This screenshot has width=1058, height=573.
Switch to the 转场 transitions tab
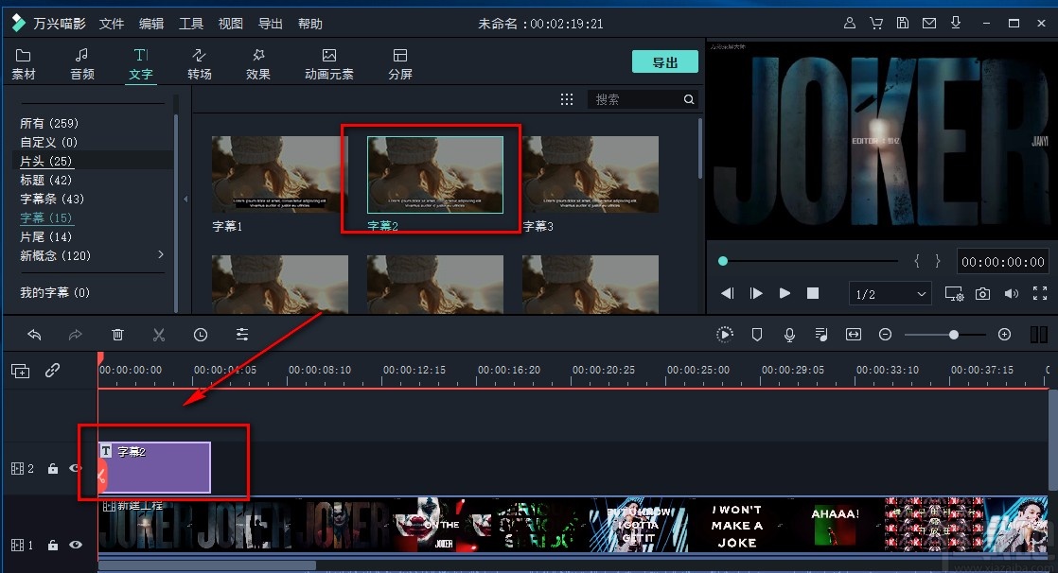click(200, 63)
